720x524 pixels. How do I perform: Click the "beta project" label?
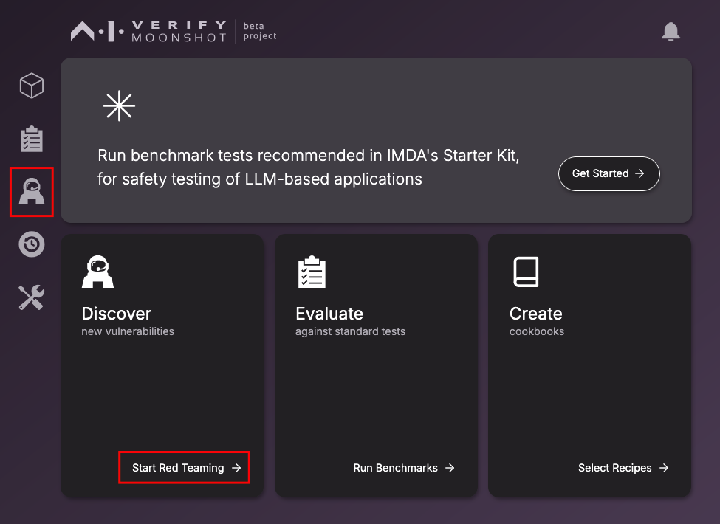[260, 31]
